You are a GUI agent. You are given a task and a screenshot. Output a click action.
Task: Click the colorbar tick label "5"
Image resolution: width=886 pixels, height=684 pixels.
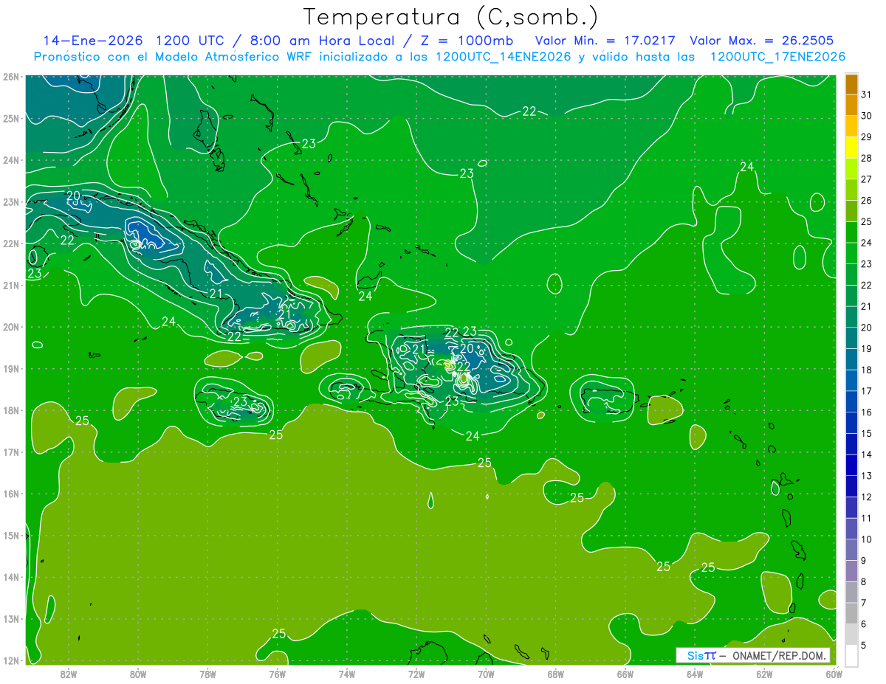865,645
